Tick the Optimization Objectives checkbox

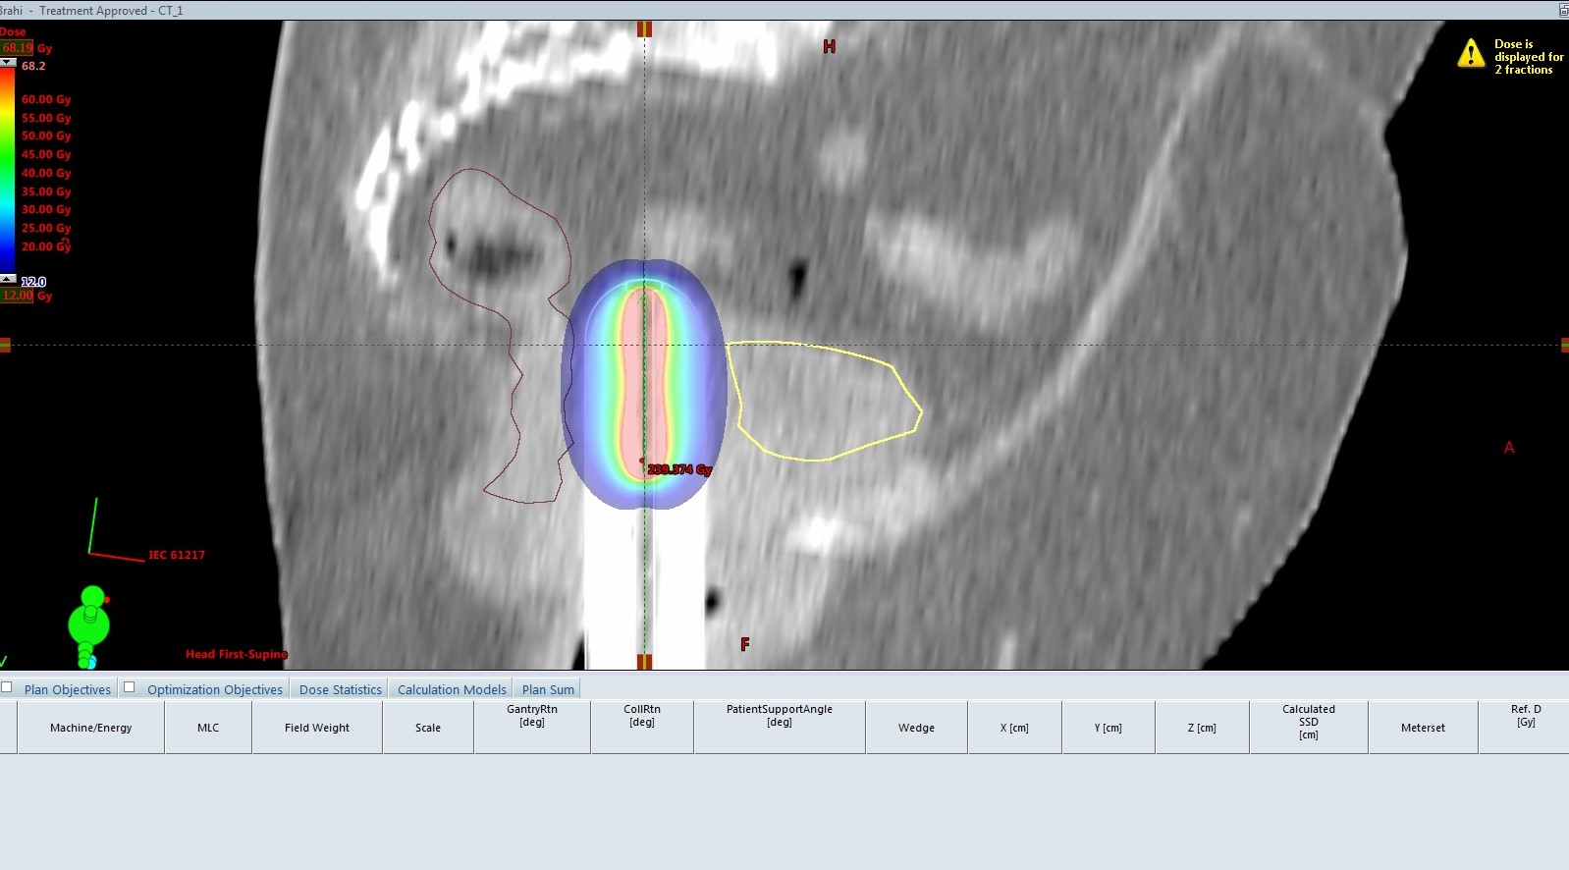tap(129, 687)
